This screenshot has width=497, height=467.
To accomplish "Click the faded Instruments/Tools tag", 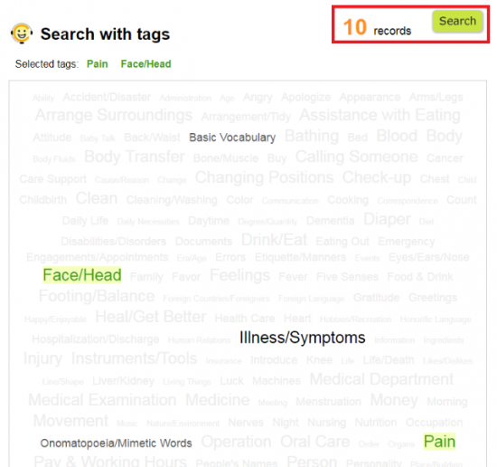I will point(134,358).
